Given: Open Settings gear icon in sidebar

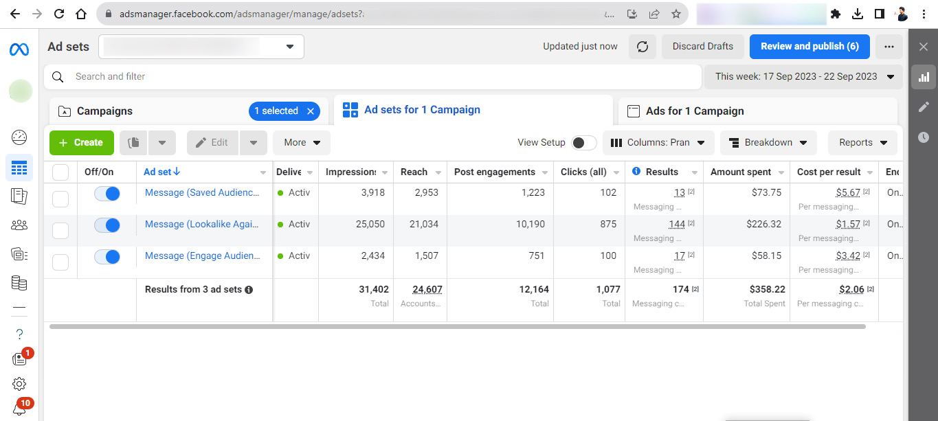Looking at the screenshot, I should pos(19,384).
